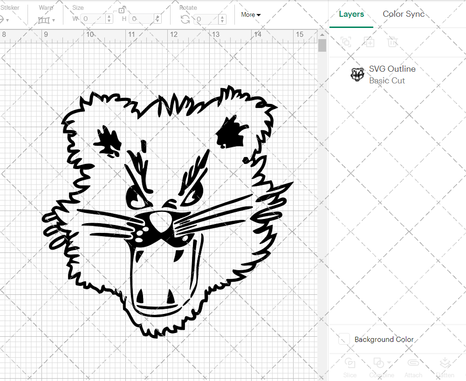Screen dimensions: 466x381
Task: Expand the Combine dropdown
Action: click(389, 362)
